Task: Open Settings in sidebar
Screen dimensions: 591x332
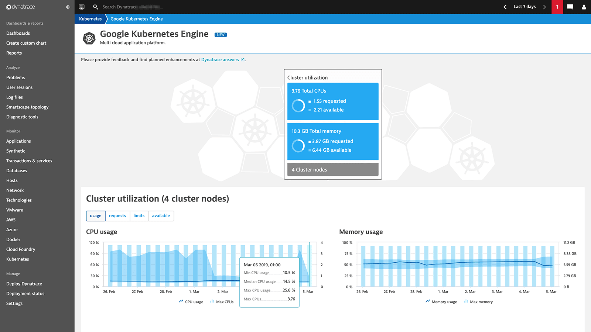Action: pyautogui.click(x=14, y=304)
